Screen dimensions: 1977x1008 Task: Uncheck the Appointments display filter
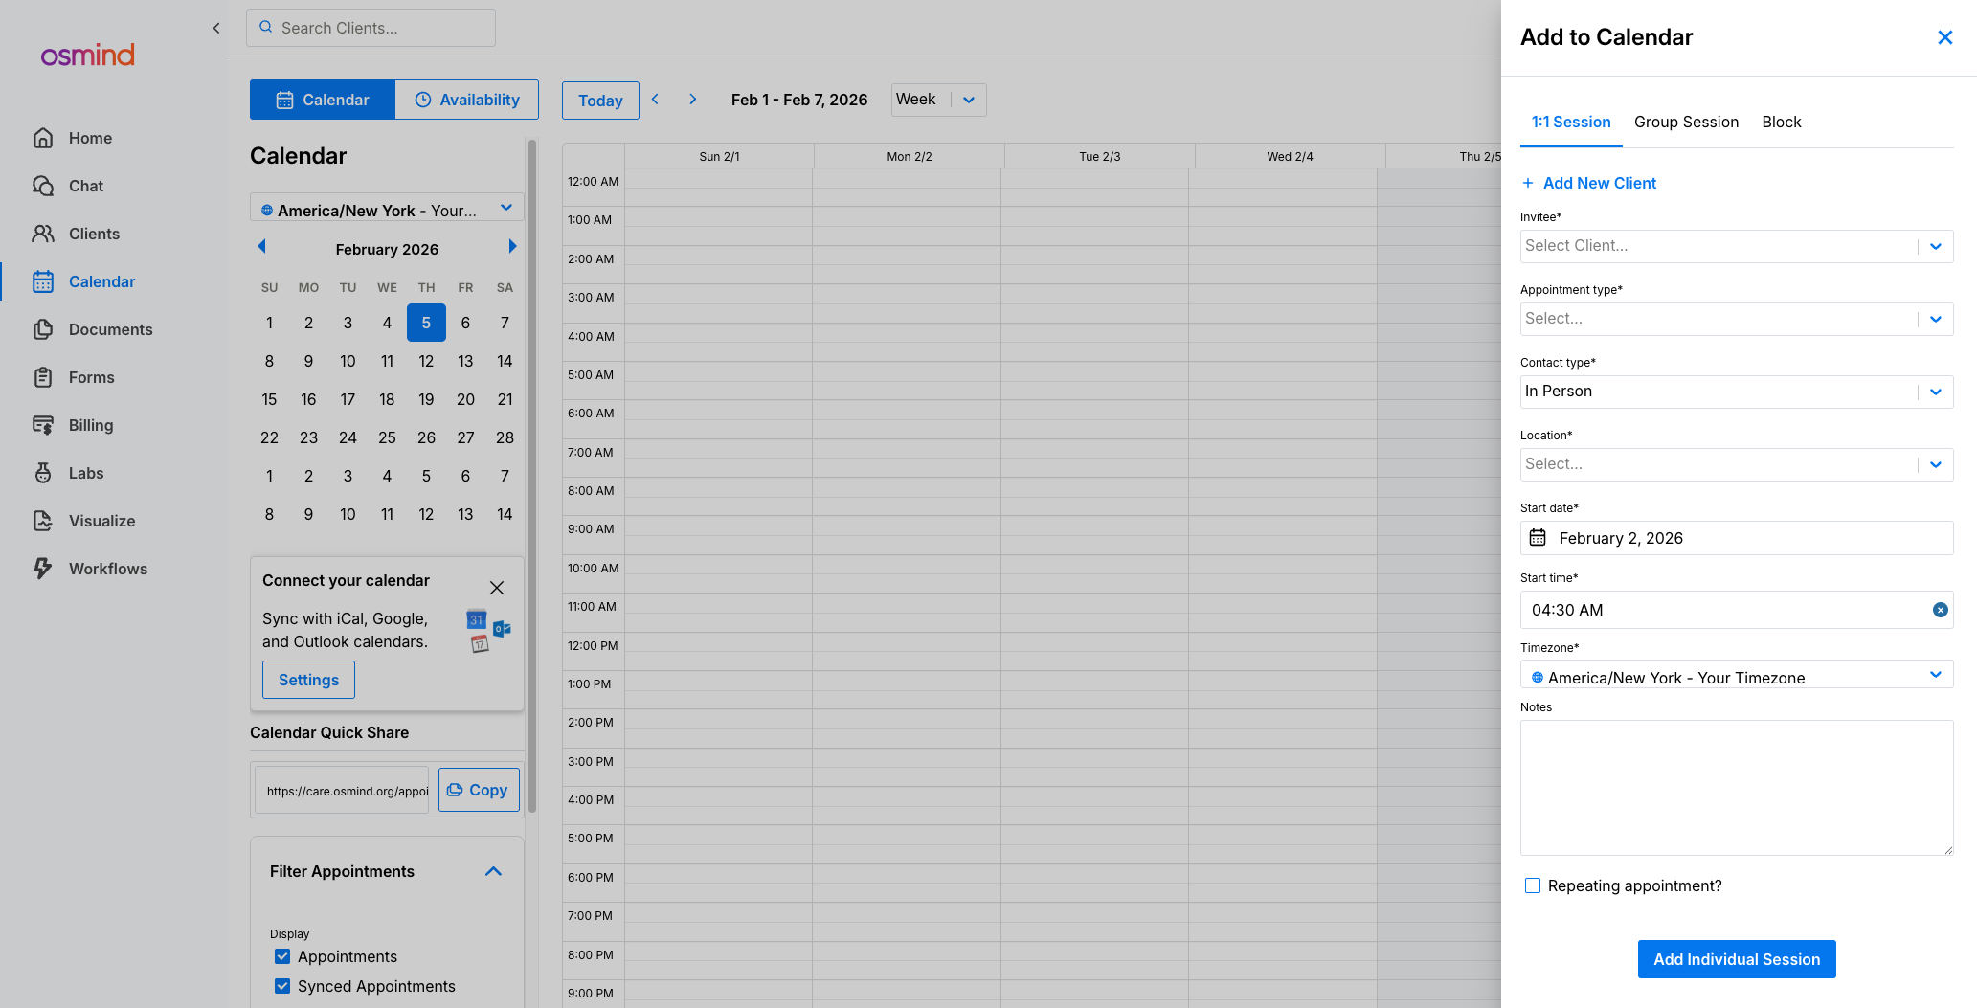tap(282, 956)
